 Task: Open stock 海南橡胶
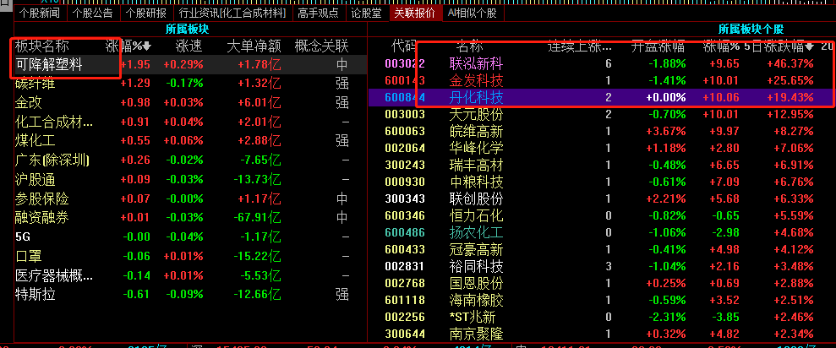coord(476,301)
